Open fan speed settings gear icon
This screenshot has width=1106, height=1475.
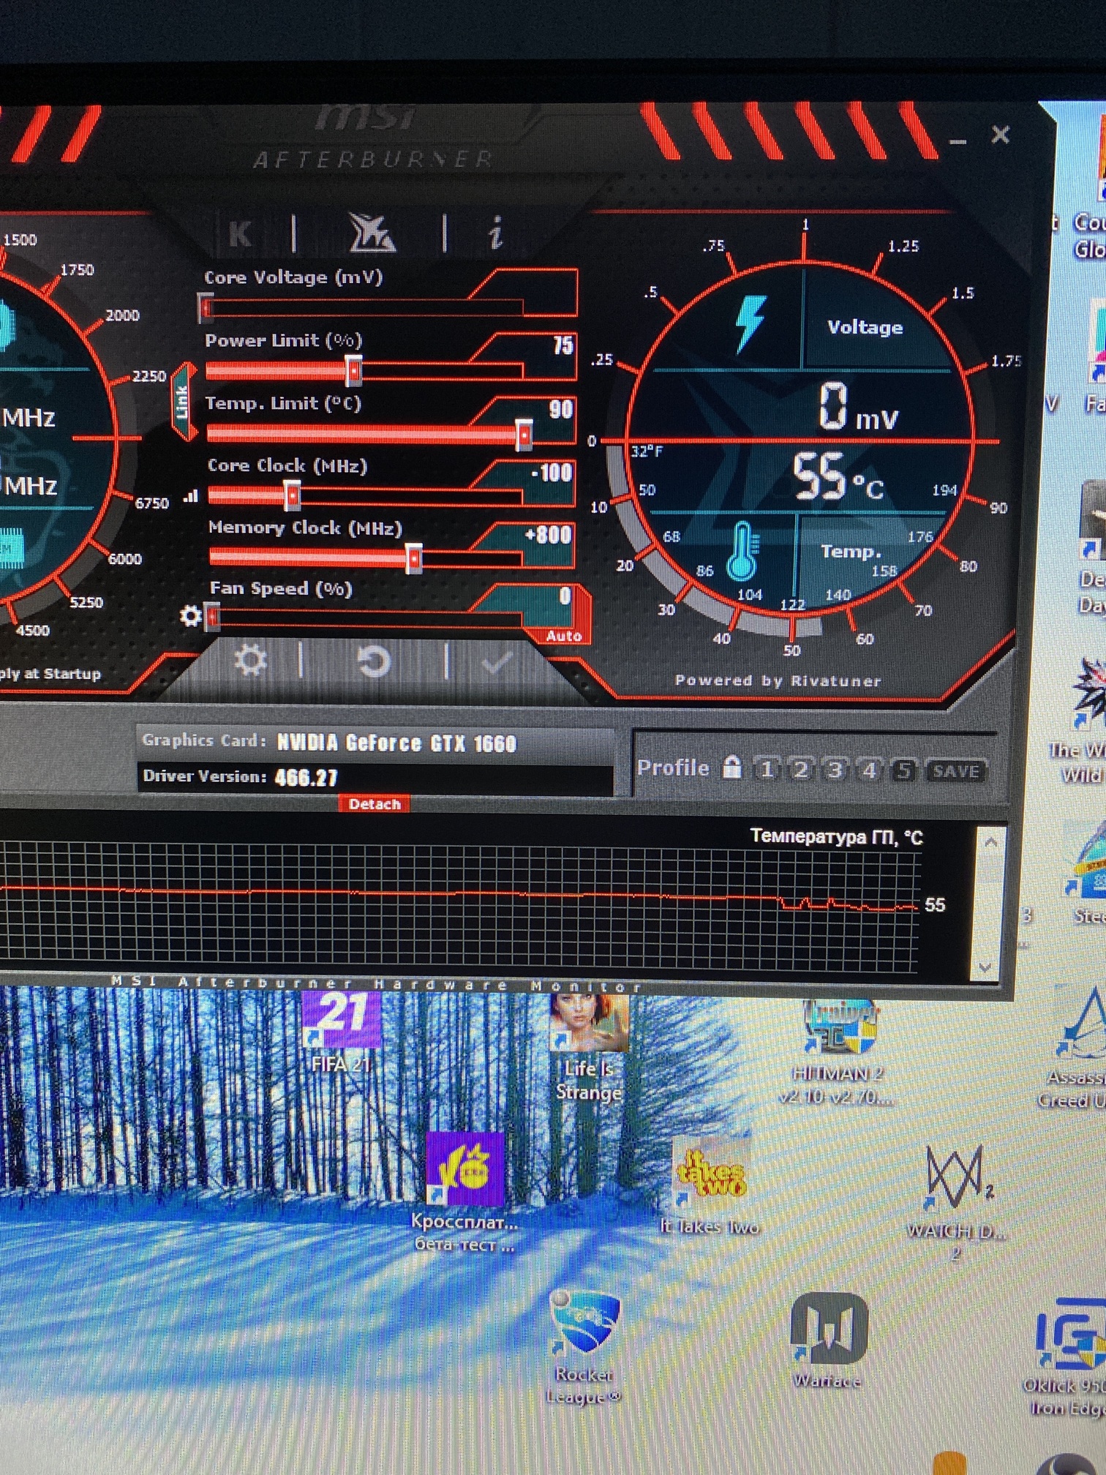coord(191,616)
